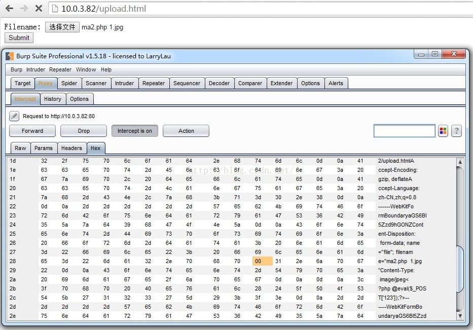The image size is (473, 330).
Task: Click the hex table scroll up arrow
Action: pos(460,162)
